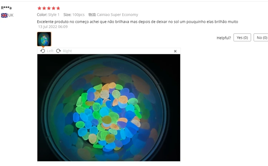The height and width of the screenshot is (166, 268).
Task: Mark review helpful with Yes (0)
Action: point(242,38)
